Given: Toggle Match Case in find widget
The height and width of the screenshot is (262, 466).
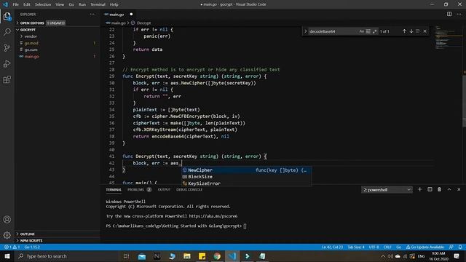Looking at the screenshot, I should [x=361, y=31].
